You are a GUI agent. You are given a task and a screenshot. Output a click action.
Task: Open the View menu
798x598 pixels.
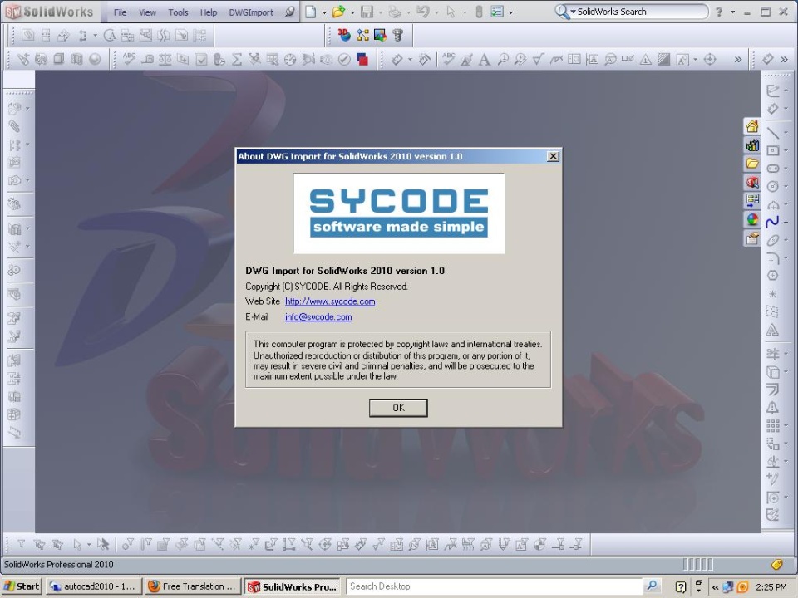pyautogui.click(x=148, y=12)
